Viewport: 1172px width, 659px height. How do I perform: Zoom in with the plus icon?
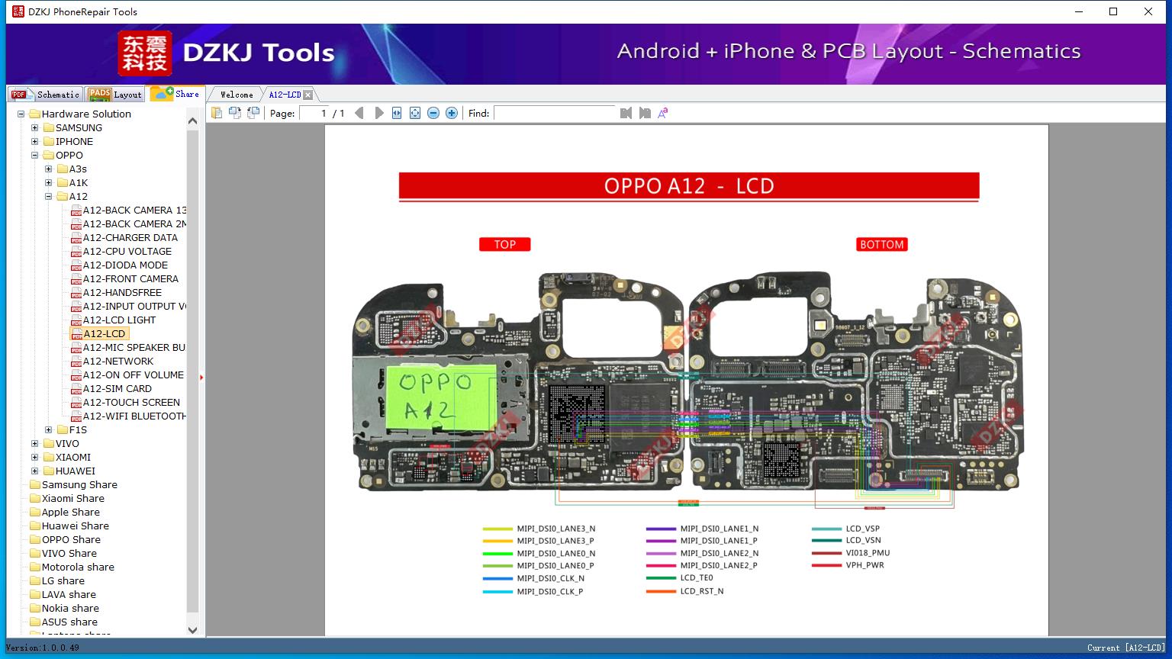click(452, 113)
